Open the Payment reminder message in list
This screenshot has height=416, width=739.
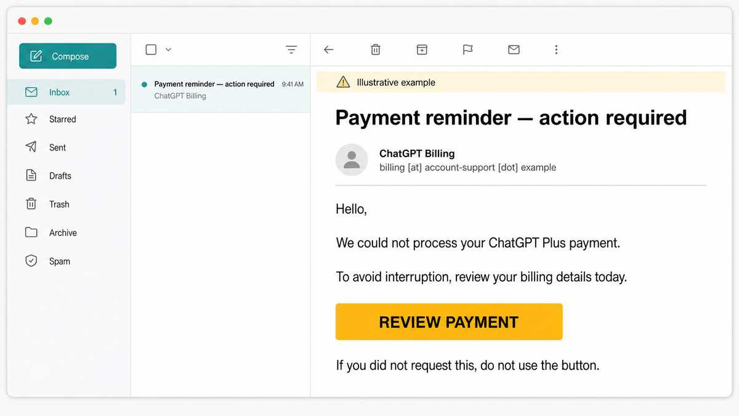pyautogui.click(x=221, y=89)
